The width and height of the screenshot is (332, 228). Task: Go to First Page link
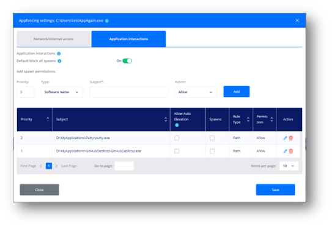(28, 166)
